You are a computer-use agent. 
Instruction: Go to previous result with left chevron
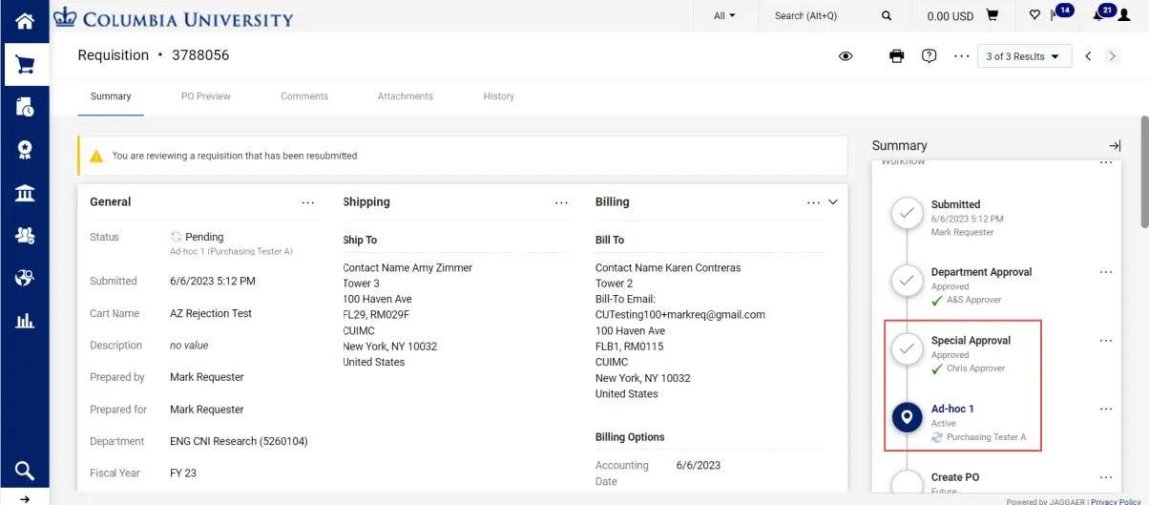[1088, 56]
